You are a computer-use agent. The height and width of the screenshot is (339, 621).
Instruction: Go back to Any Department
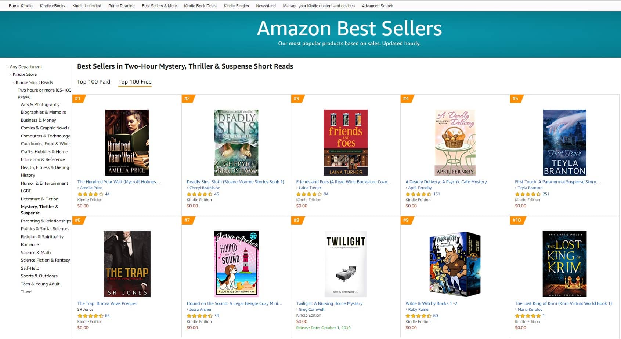point(26,67)
